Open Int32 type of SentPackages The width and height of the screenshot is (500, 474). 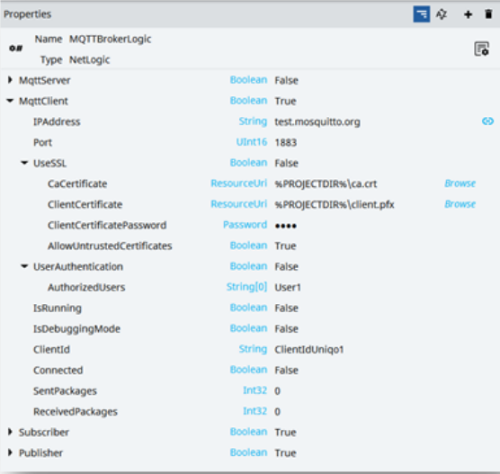(254, 390)
